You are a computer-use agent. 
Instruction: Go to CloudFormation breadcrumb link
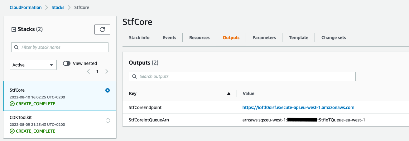pyautogui.click(x=25, y=7)
